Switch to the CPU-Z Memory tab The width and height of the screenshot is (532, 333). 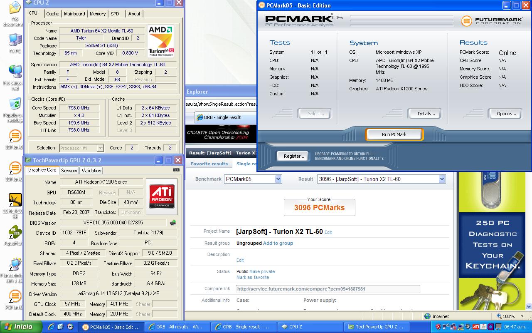pyautogui.click(x=98, y=14)
